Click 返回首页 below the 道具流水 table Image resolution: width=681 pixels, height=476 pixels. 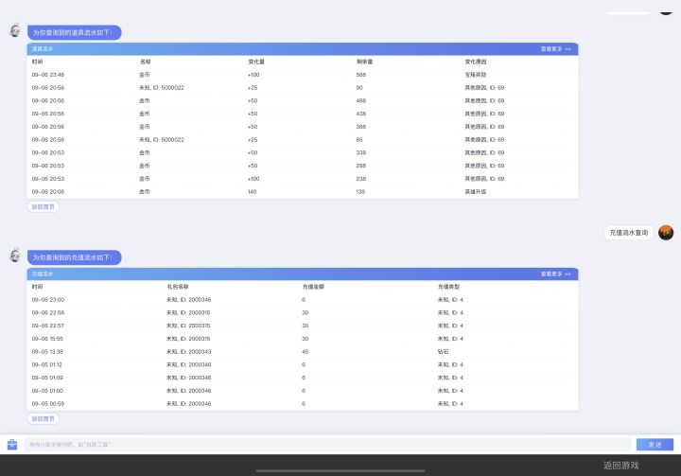click(x=43, y=207)
